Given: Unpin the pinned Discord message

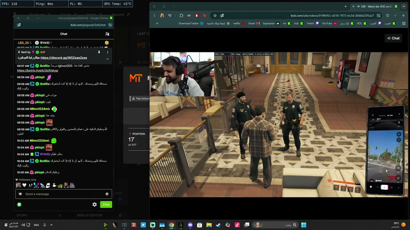Looking at the screenshot, I should pos(99,52).
